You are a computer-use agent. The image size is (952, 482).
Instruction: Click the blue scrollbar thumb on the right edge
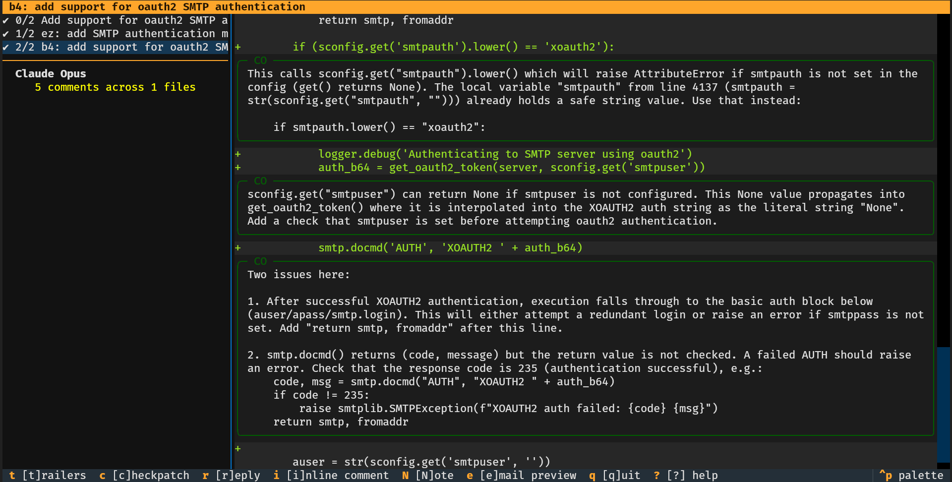943,404
